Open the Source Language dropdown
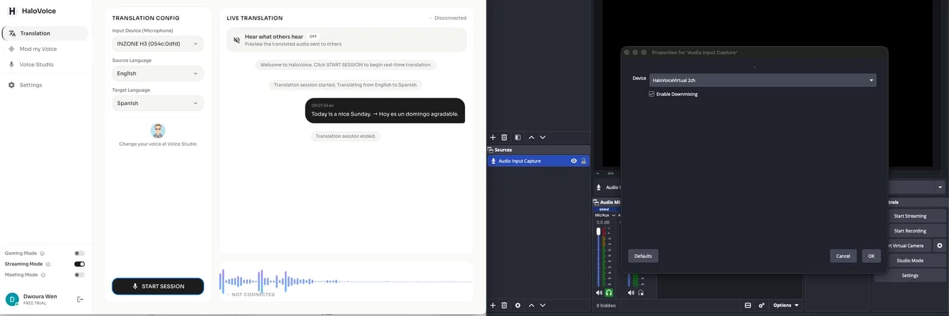Viewport: 949px width, 316px height. [x=158, y=74]
